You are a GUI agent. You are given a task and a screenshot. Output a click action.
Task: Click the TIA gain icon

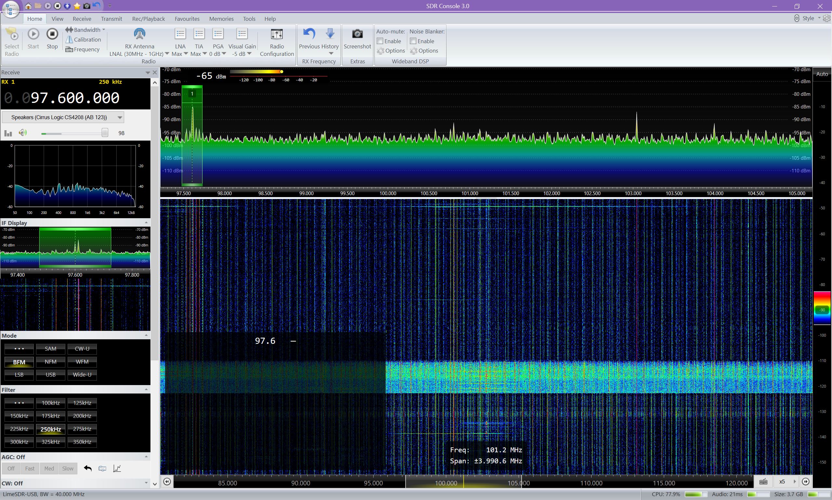[x=199, y=34]
